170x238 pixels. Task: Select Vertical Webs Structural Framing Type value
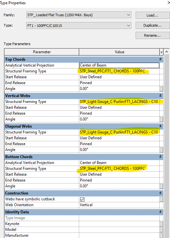[119, 102]
